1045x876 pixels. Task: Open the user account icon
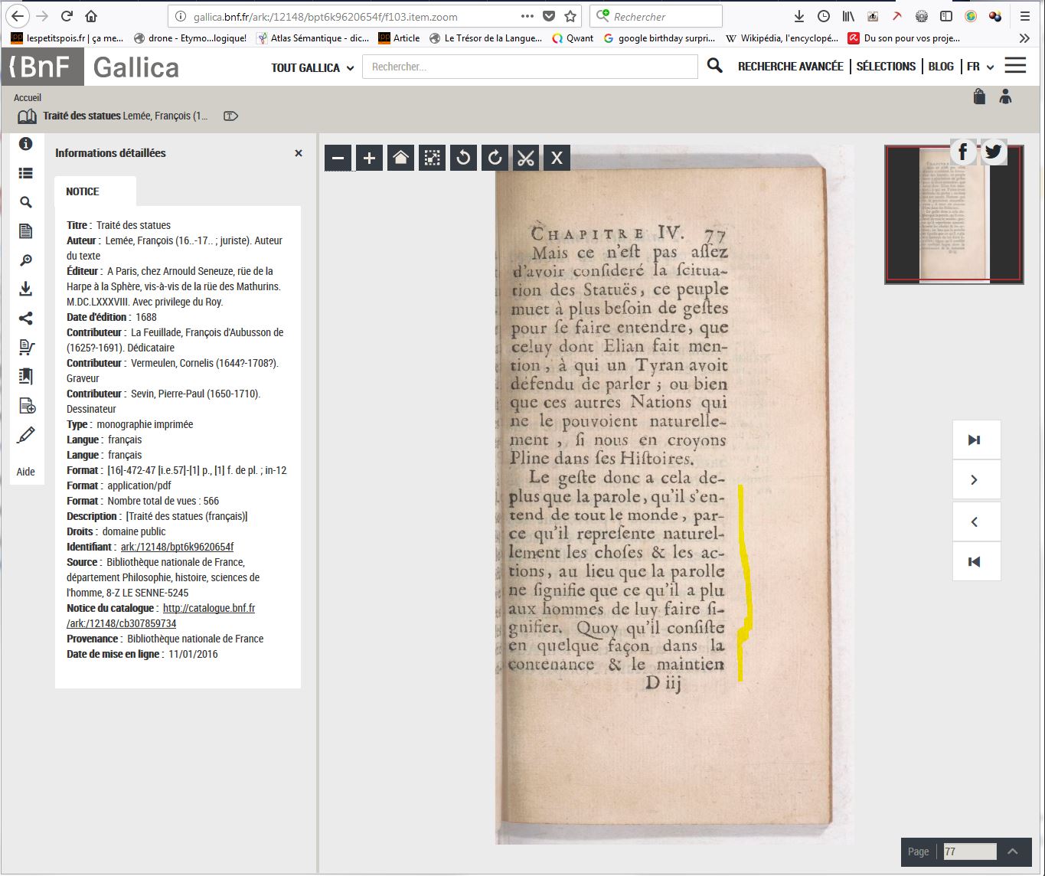point(1005,96)
